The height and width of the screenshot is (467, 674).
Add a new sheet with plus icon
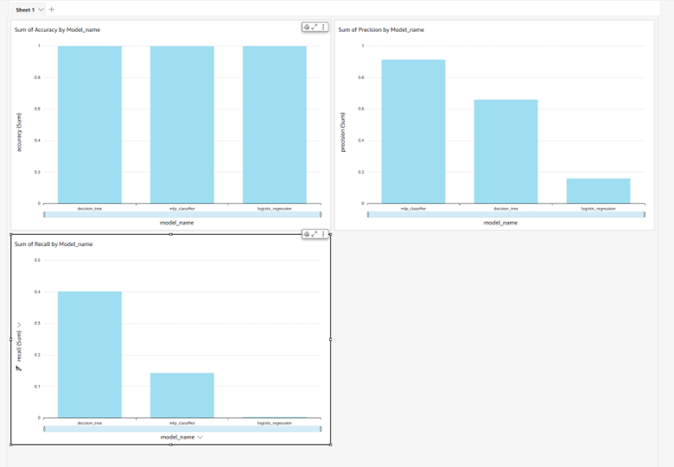pyautogui.click(x=52, y=9)
